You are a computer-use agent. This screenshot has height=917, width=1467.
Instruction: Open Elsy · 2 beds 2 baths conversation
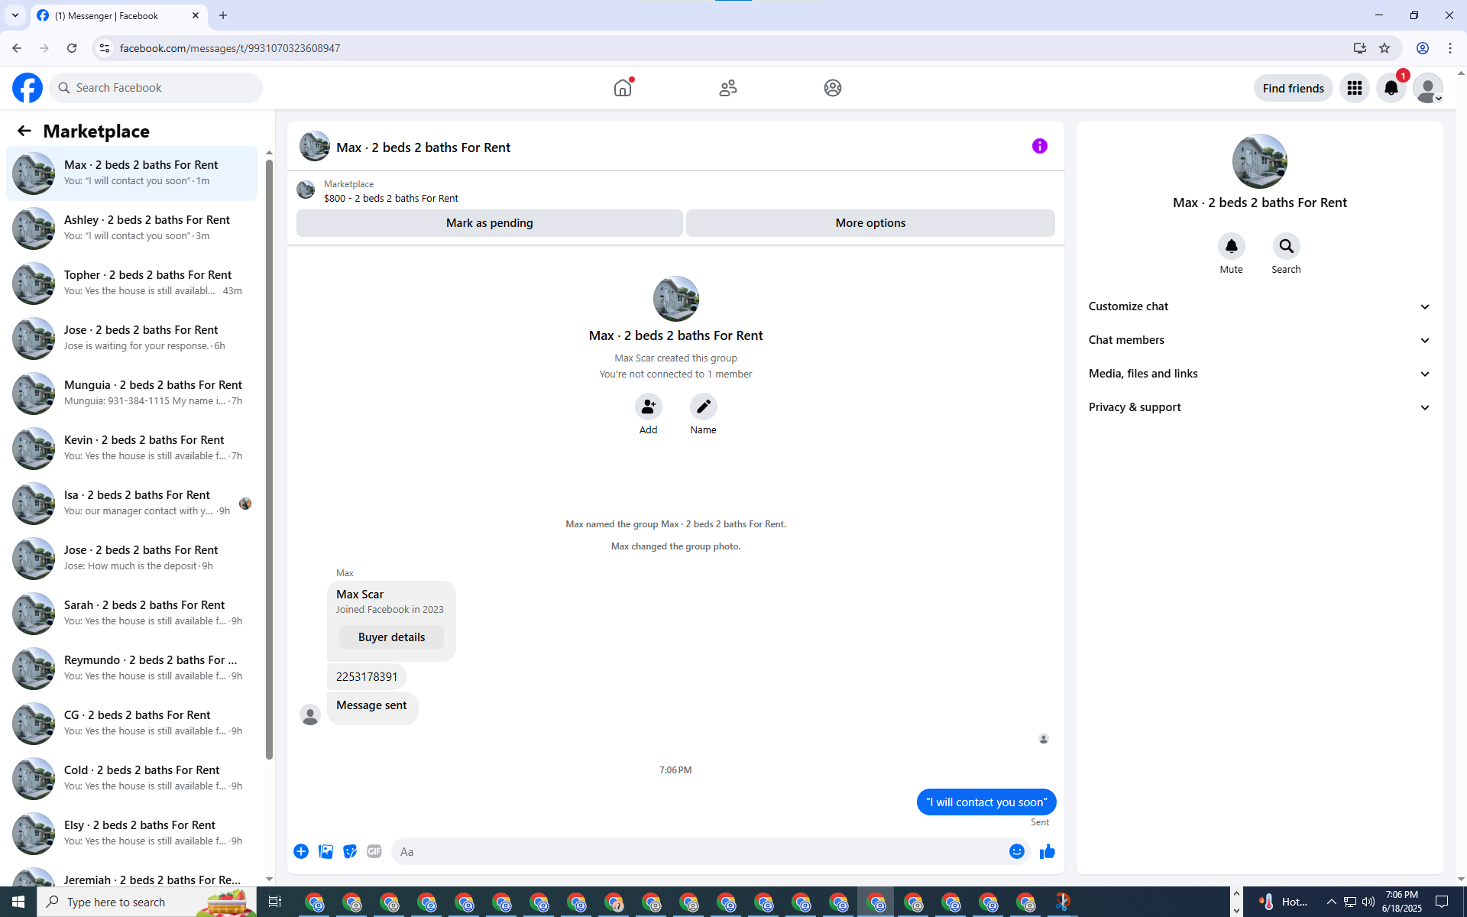(131, 833)
